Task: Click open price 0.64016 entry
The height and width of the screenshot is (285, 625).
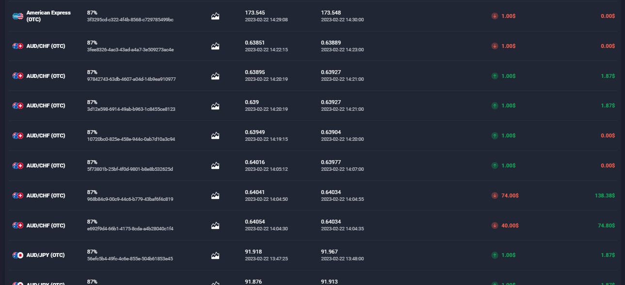Action: tap(255, 162)
